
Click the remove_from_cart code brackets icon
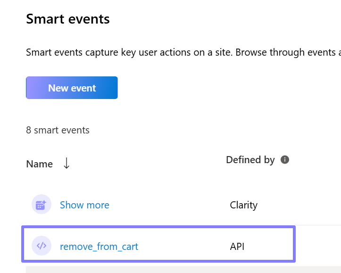point(42,246)
